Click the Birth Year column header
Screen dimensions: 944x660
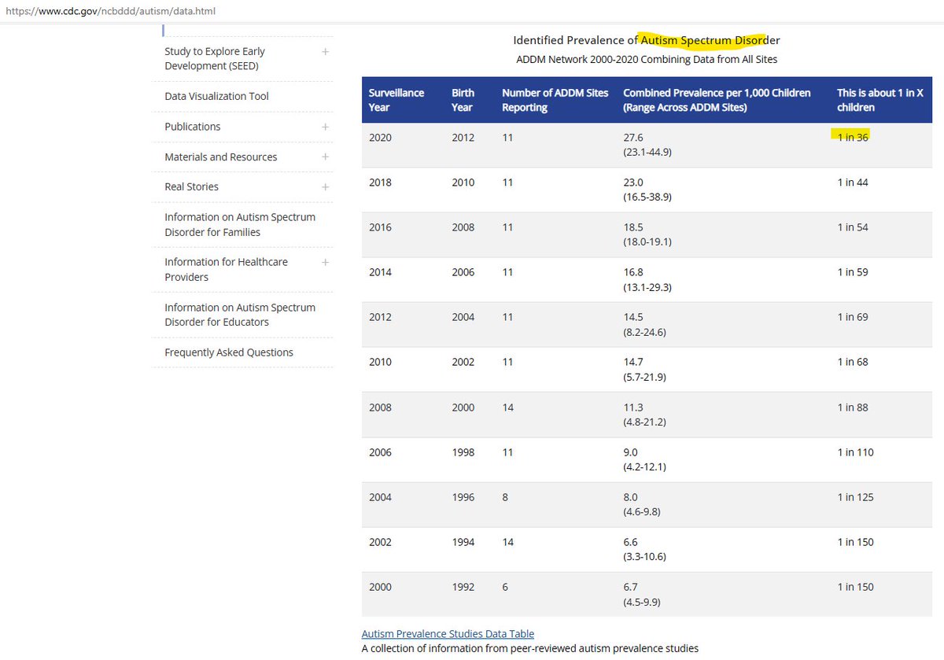463,100
